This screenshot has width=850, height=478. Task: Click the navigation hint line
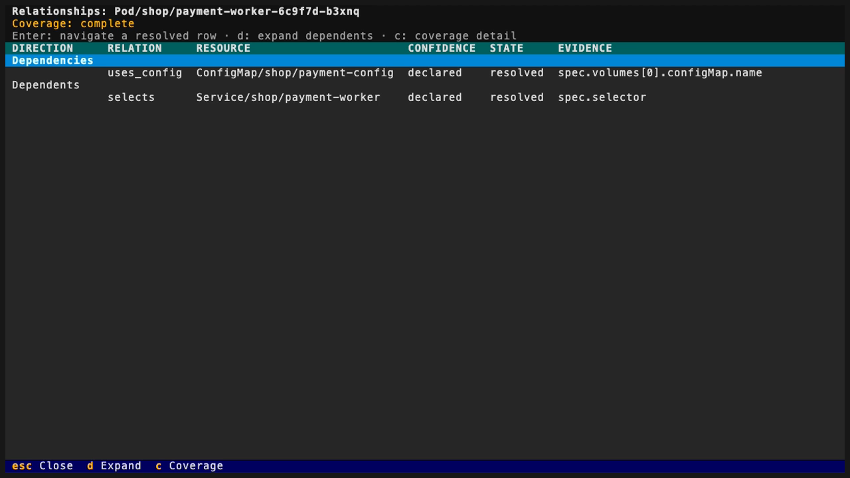tap(264, 36)
